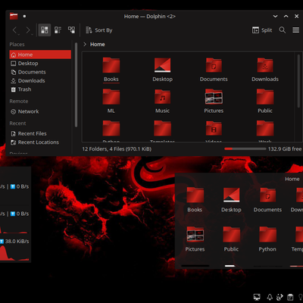This screenshot has width=303, height=303.
Task: Open the night light bulb tray icon
Action: 301,297
